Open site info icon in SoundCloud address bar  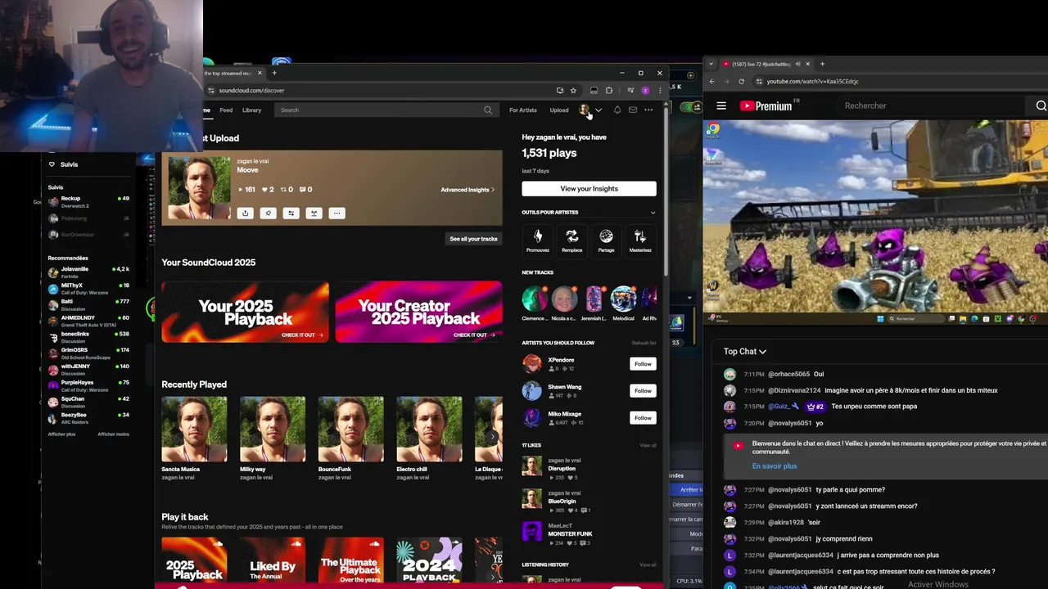pos(210,90)
